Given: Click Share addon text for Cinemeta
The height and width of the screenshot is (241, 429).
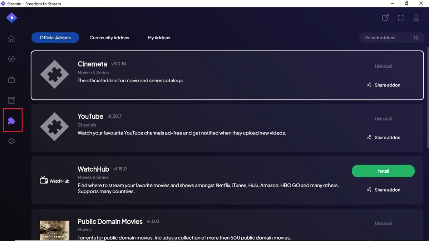Looking at the screenshot, I should pos(388,85).
